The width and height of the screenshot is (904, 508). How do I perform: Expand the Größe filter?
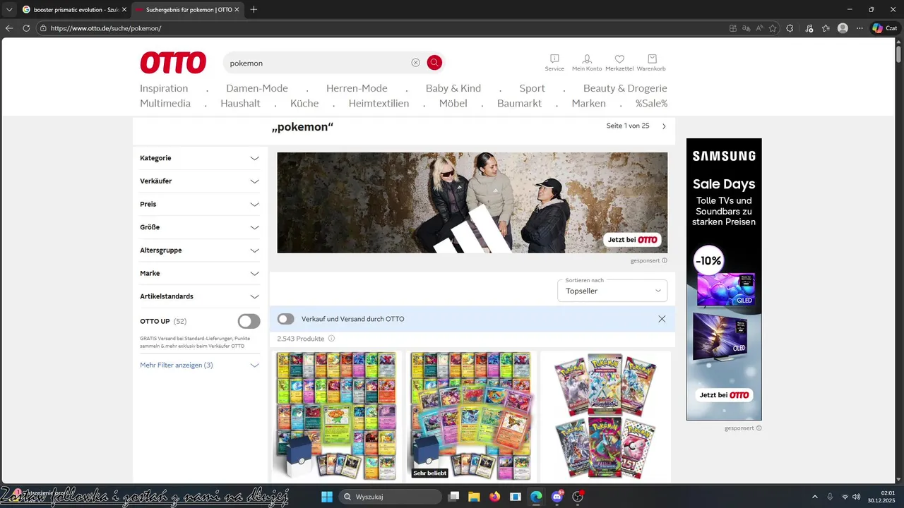200,227
